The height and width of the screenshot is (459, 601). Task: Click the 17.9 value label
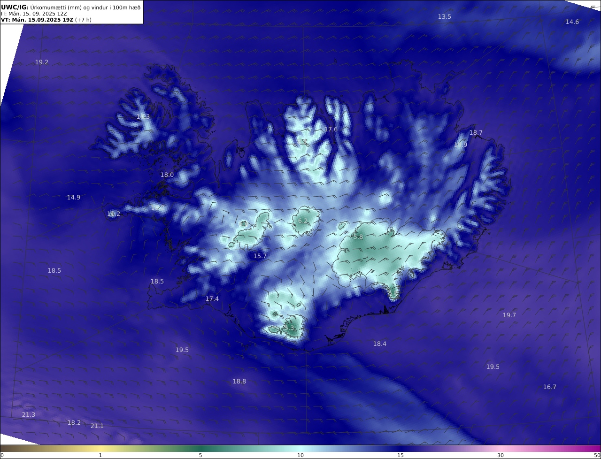point(461,145)
